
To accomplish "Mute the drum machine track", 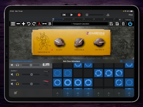I will (x=12, y=65).
